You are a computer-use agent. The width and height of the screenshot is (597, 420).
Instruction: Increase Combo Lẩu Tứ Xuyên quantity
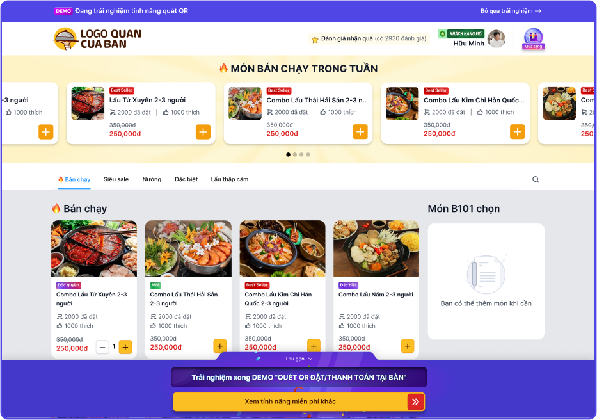(125, 347)
